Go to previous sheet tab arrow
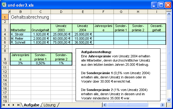The image size is (173, 109). click(x=9, y=105)
